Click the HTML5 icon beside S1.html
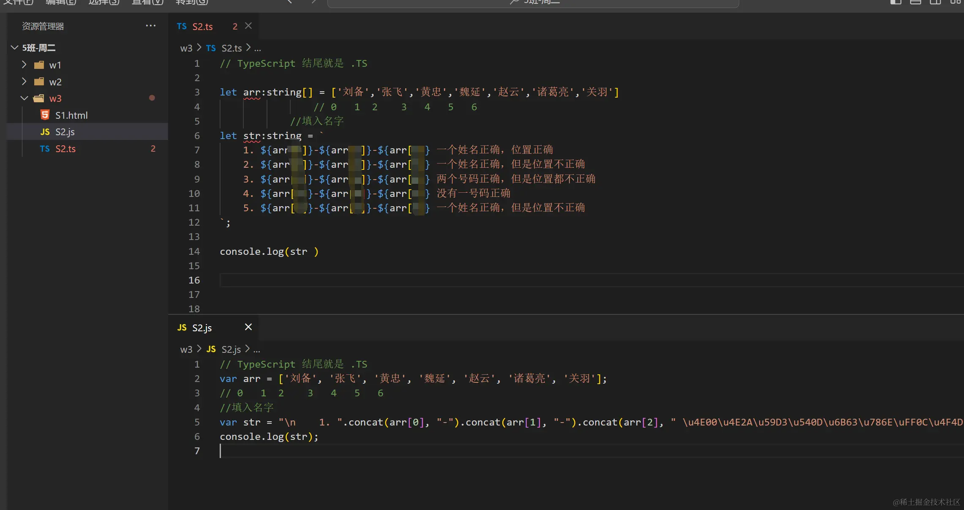 [45, 115]
